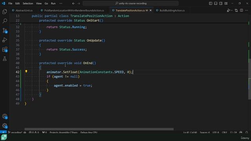251x141 pixels.
Task: Click the ports forwarded status item
Action: [44, 132]
